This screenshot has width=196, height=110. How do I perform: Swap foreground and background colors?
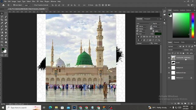pyautogui.click(x=6, y=48)
